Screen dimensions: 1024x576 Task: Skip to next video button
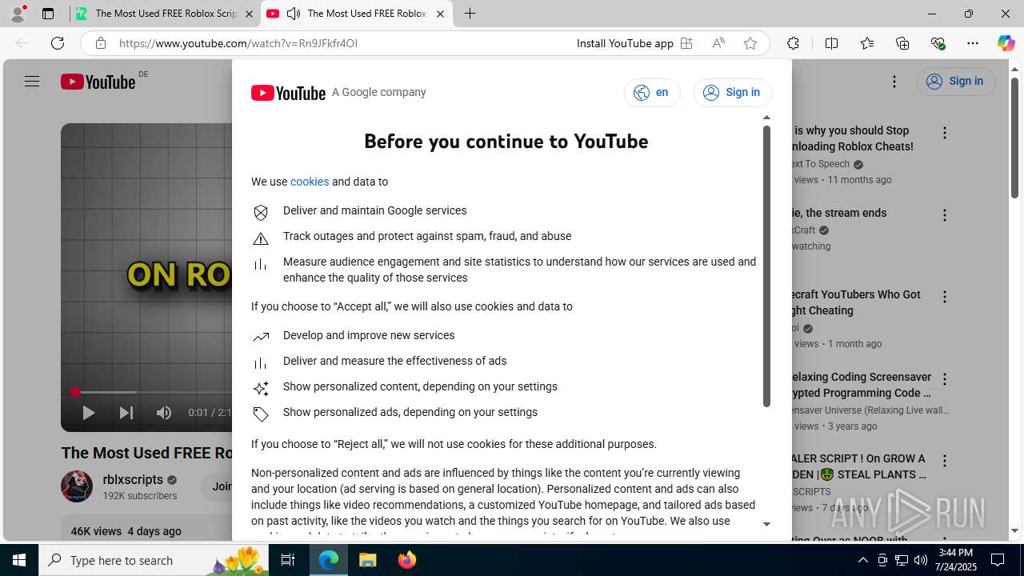click(126, 413)
